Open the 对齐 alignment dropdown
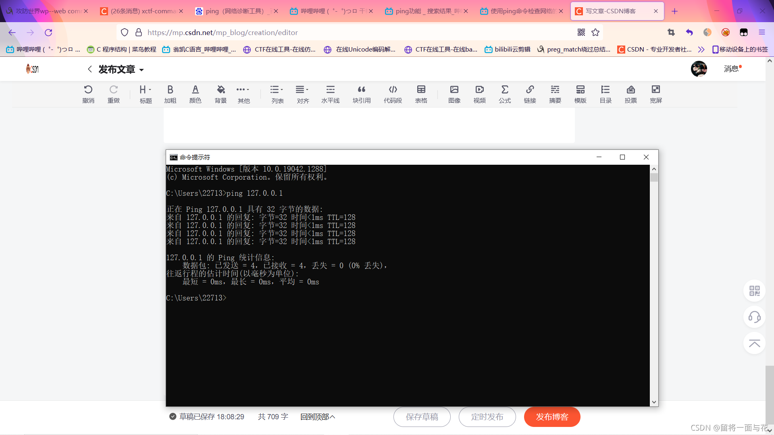Image resolution: width=774 pixels, height=435 pixels. [x=302, y=94]
